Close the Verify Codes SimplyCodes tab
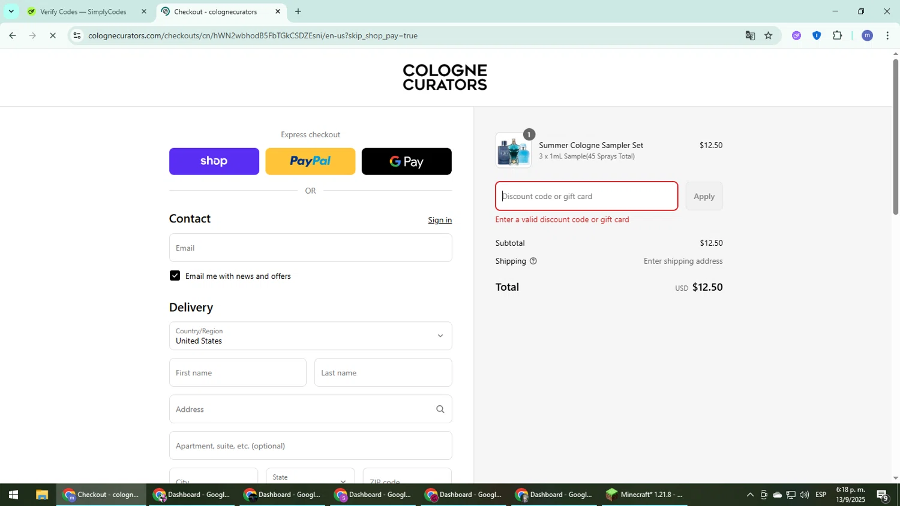900x506 pixels. click(x=143, y=11)
